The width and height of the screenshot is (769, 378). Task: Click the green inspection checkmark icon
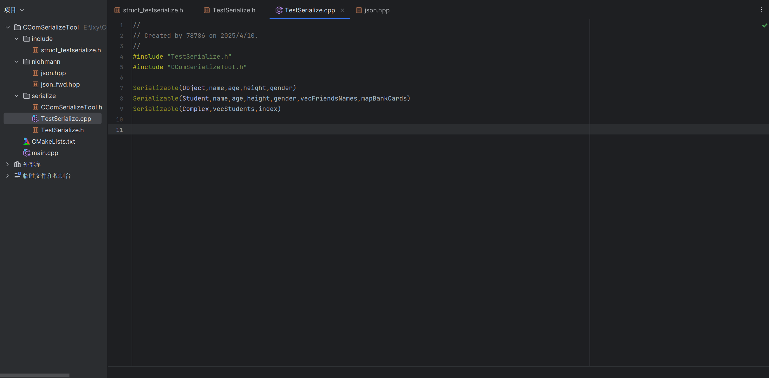tap(765, 25)
